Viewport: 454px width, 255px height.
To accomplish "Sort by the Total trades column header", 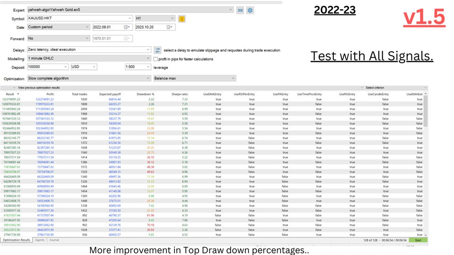I will (79, 94).
